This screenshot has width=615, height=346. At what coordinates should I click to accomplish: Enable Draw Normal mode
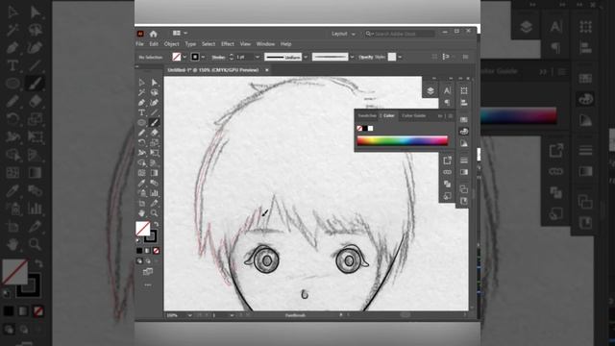[139, 260]
